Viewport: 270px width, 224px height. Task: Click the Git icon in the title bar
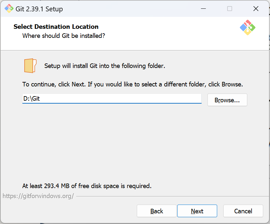tap(9, 9)
